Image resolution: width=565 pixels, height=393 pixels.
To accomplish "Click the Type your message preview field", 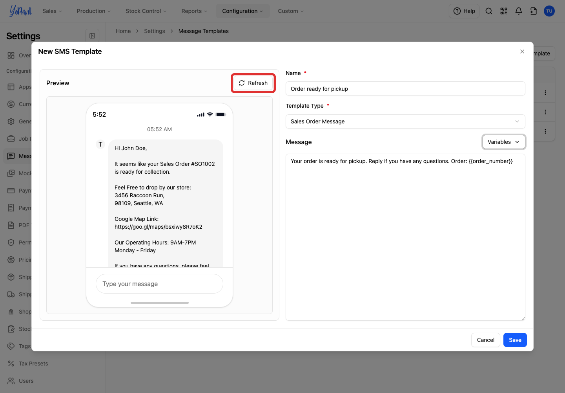I will point(159,284).
